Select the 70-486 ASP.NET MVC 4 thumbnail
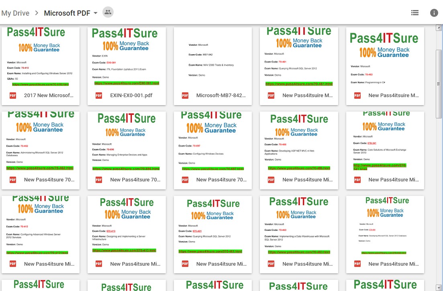443x291 pixels. (299, 141)
